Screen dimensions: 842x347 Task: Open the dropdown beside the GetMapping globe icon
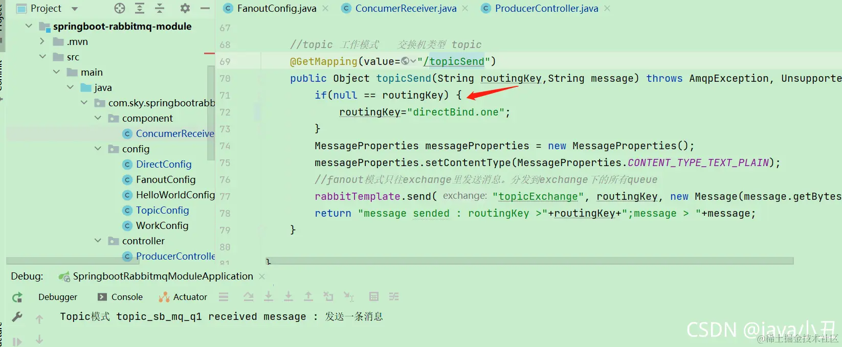[413, 61]
